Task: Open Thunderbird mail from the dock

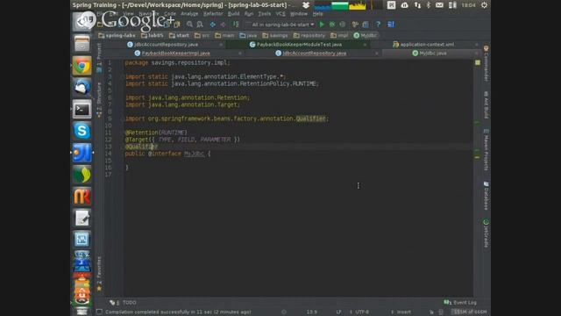Action: [x=82, y=88]
